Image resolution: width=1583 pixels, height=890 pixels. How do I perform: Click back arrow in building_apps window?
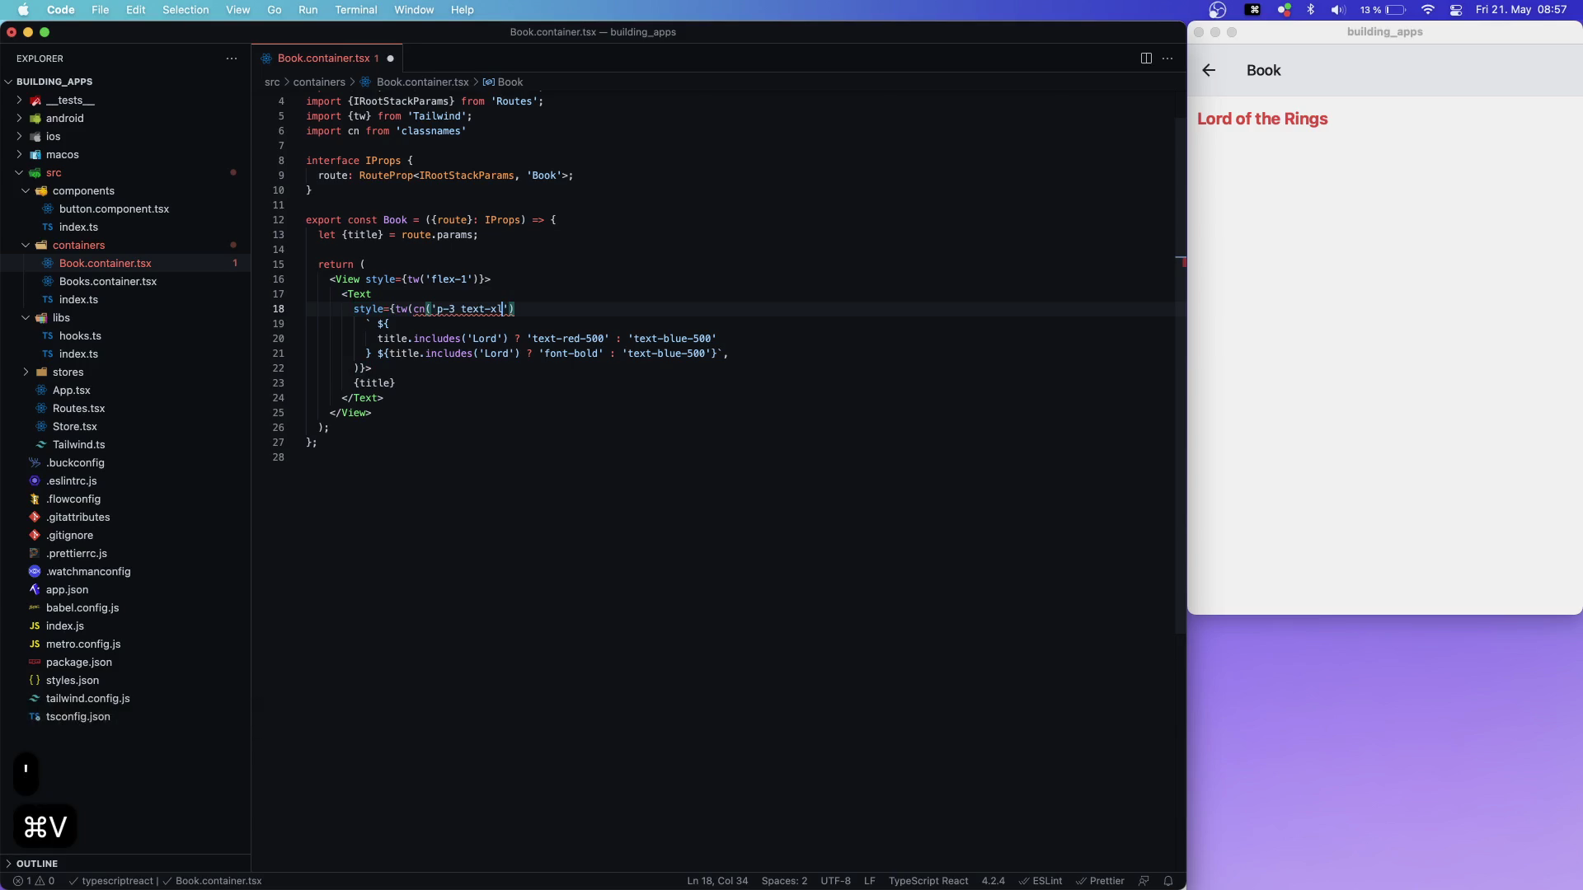point(1209,71)
